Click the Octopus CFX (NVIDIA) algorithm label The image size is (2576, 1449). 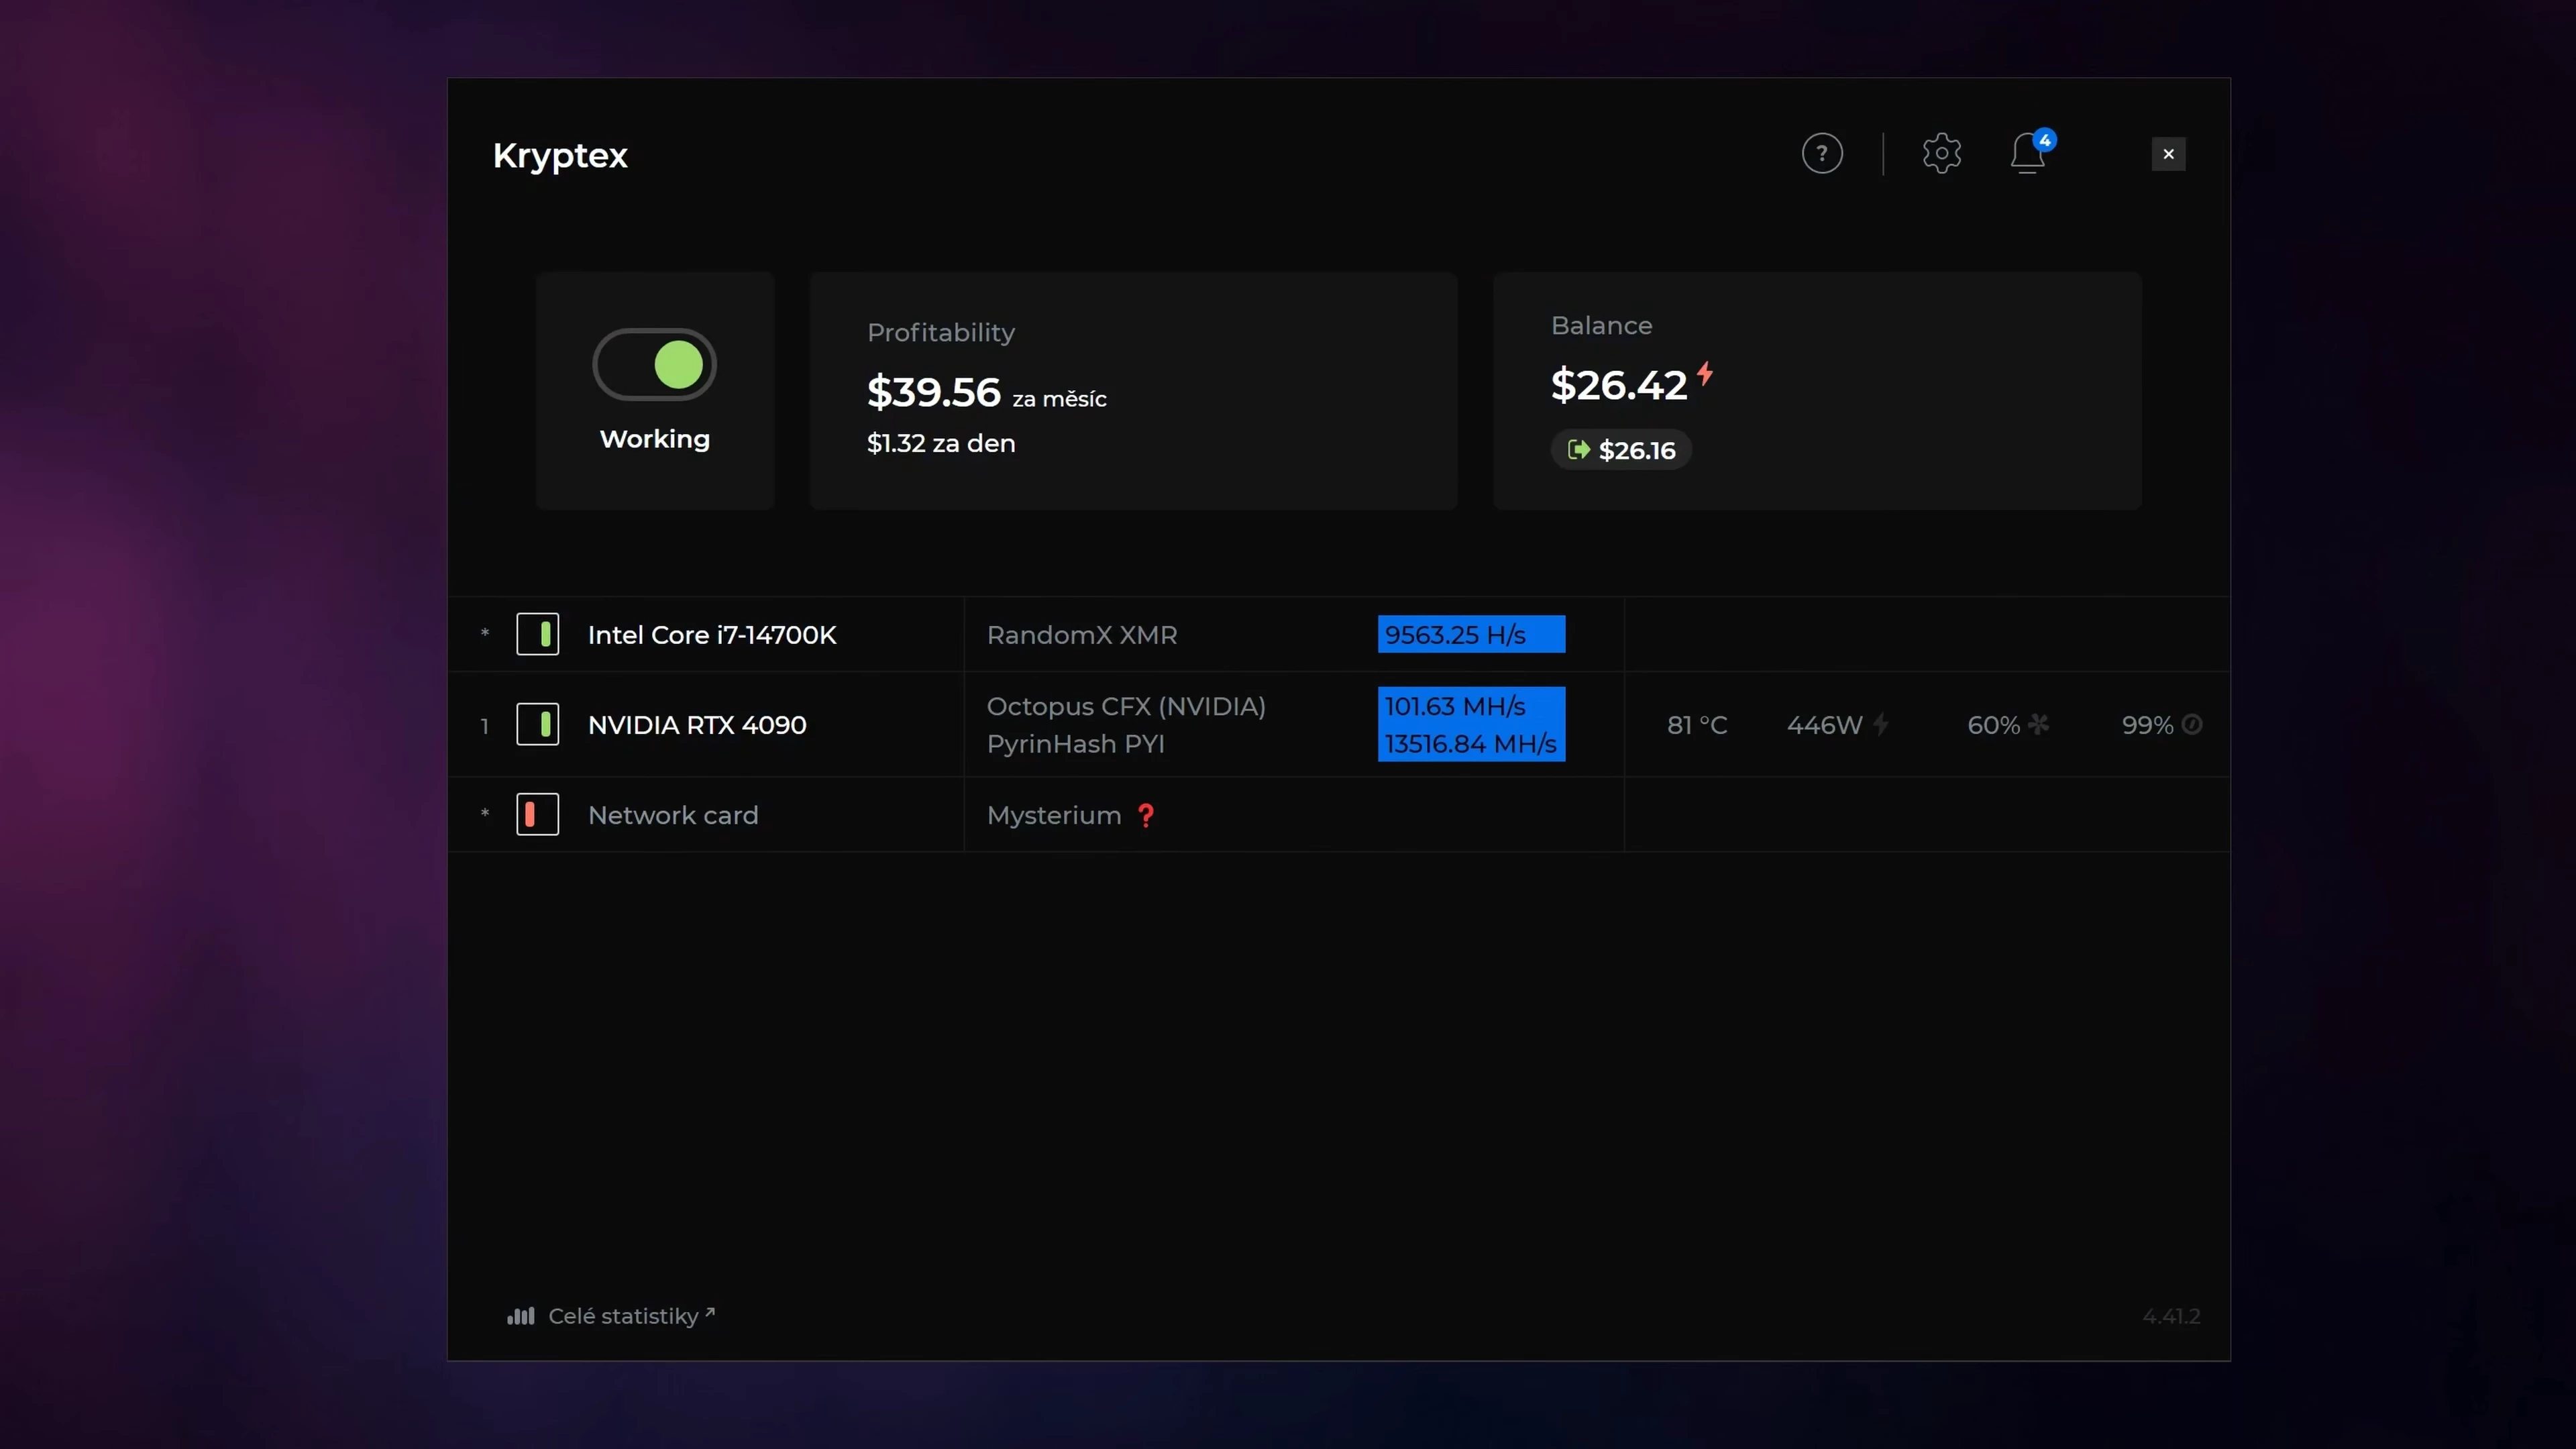(x=1126, y=706)
